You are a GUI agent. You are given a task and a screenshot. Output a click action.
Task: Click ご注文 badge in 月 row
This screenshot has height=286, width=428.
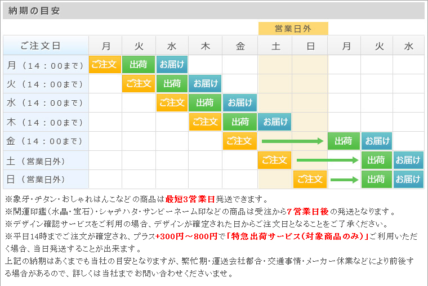point(105,64)
